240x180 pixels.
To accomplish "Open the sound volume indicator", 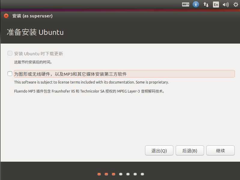I will [226, 5].
